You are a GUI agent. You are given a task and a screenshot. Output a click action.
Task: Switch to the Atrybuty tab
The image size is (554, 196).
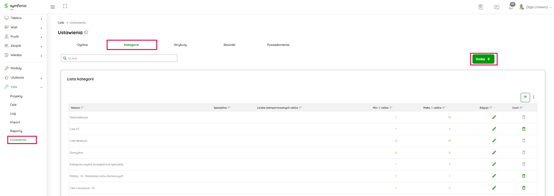click(180, 45)
